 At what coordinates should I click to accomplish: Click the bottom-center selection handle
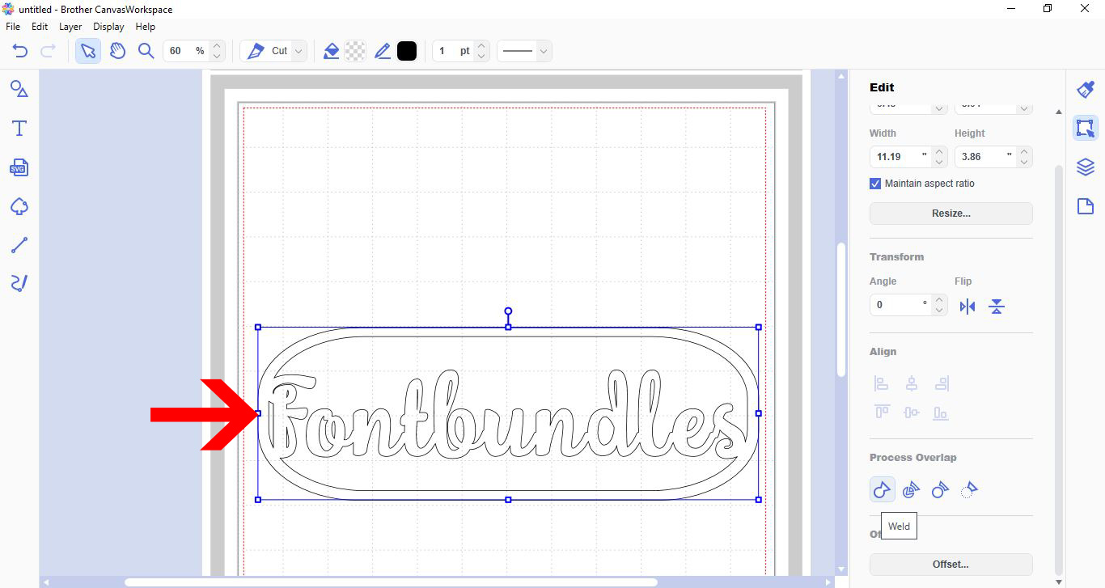click(508, 500)
